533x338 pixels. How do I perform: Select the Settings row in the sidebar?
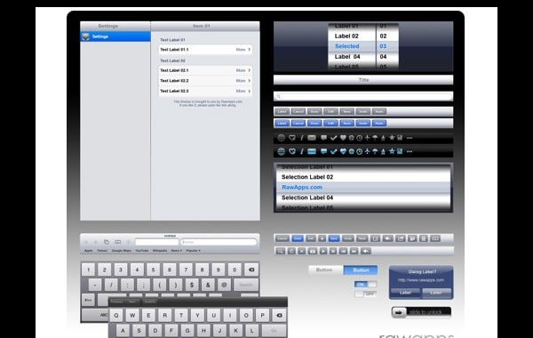[115, 36]
